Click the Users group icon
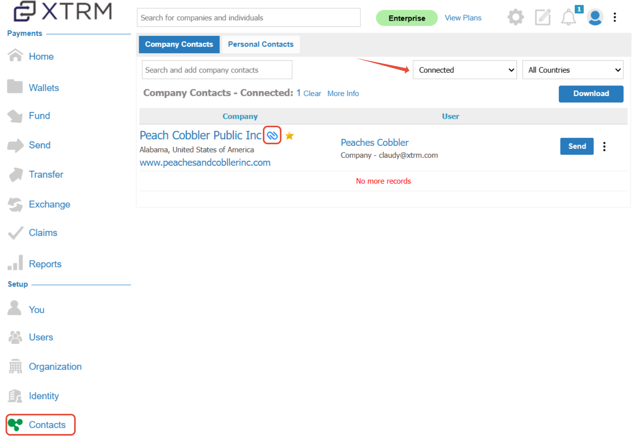Image resolution: width=641 pixels, height=436 pixels. click(15, 337)
